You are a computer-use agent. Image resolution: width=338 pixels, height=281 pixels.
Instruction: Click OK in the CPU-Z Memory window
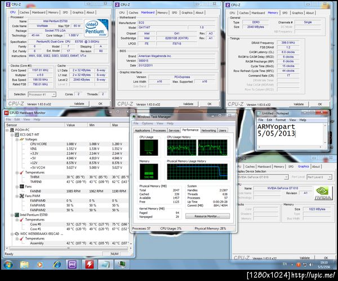click(320, 104)
